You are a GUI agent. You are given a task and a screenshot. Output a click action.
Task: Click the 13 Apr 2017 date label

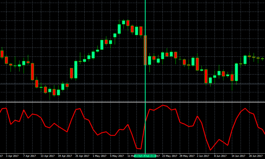pyautogui.click(x=48, y=156)
